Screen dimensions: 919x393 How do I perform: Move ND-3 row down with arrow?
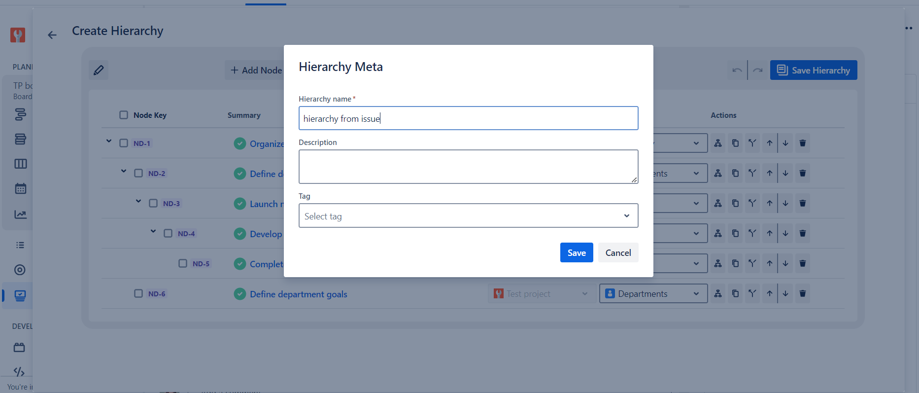785,203
